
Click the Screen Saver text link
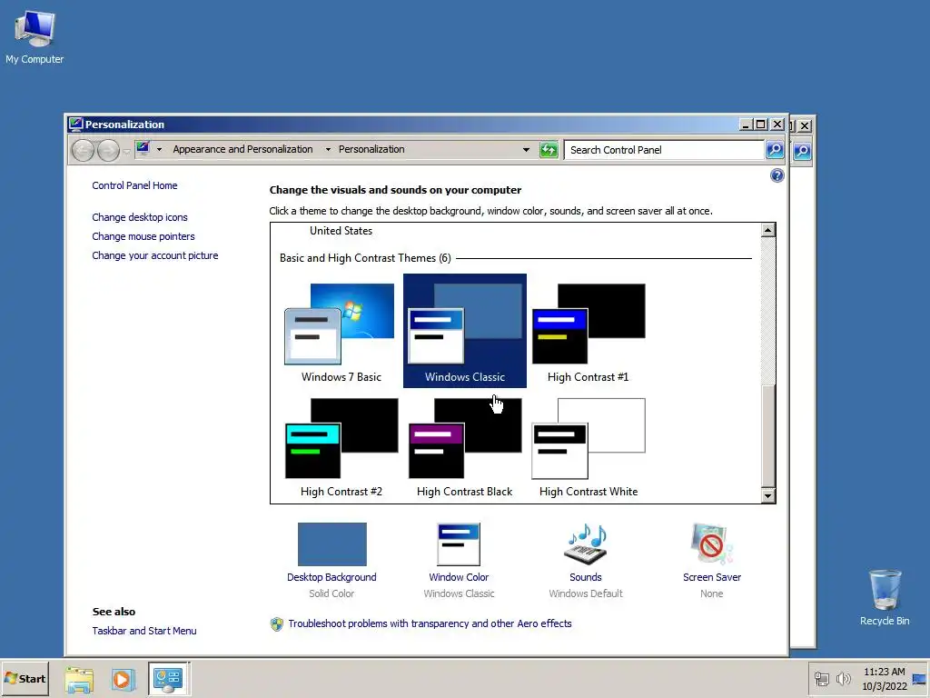[x=712, y=577]
